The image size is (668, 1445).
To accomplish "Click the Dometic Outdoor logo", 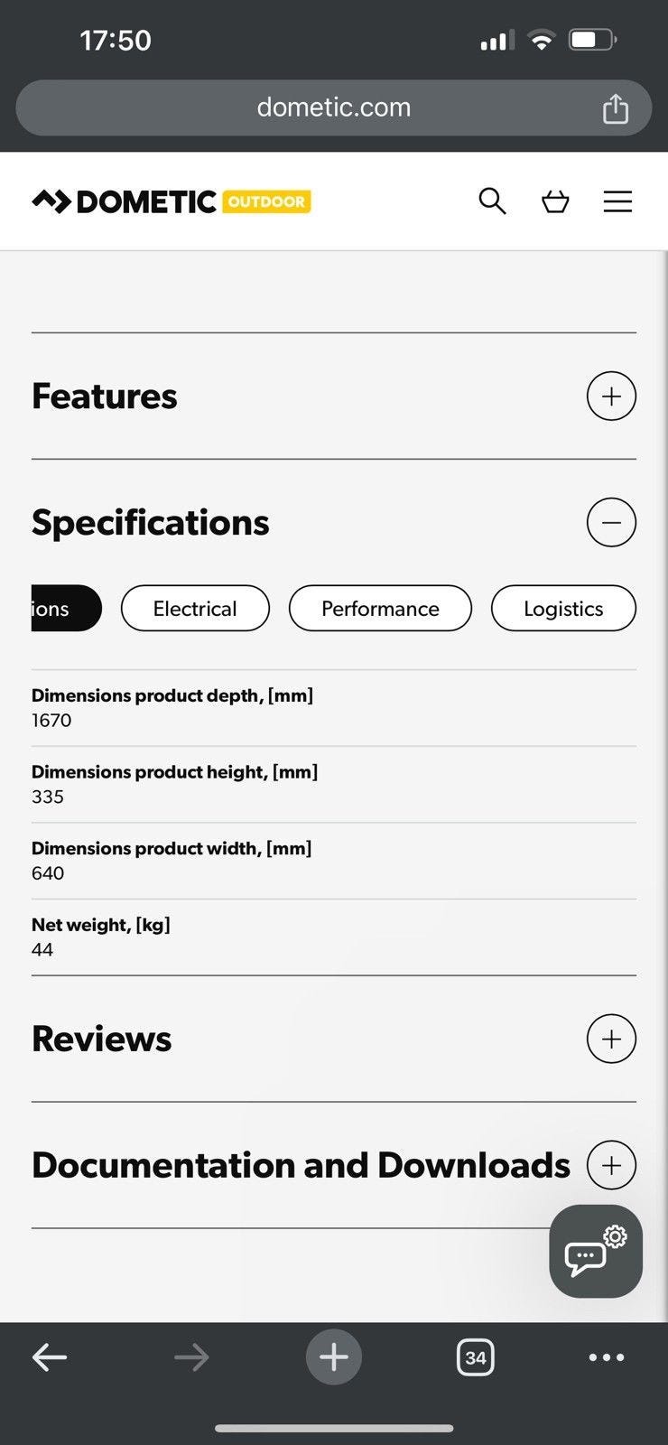I will pos(172,201).
